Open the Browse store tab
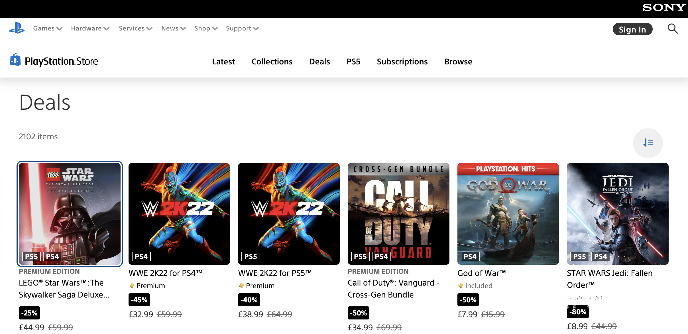 [x=458, y=62]
